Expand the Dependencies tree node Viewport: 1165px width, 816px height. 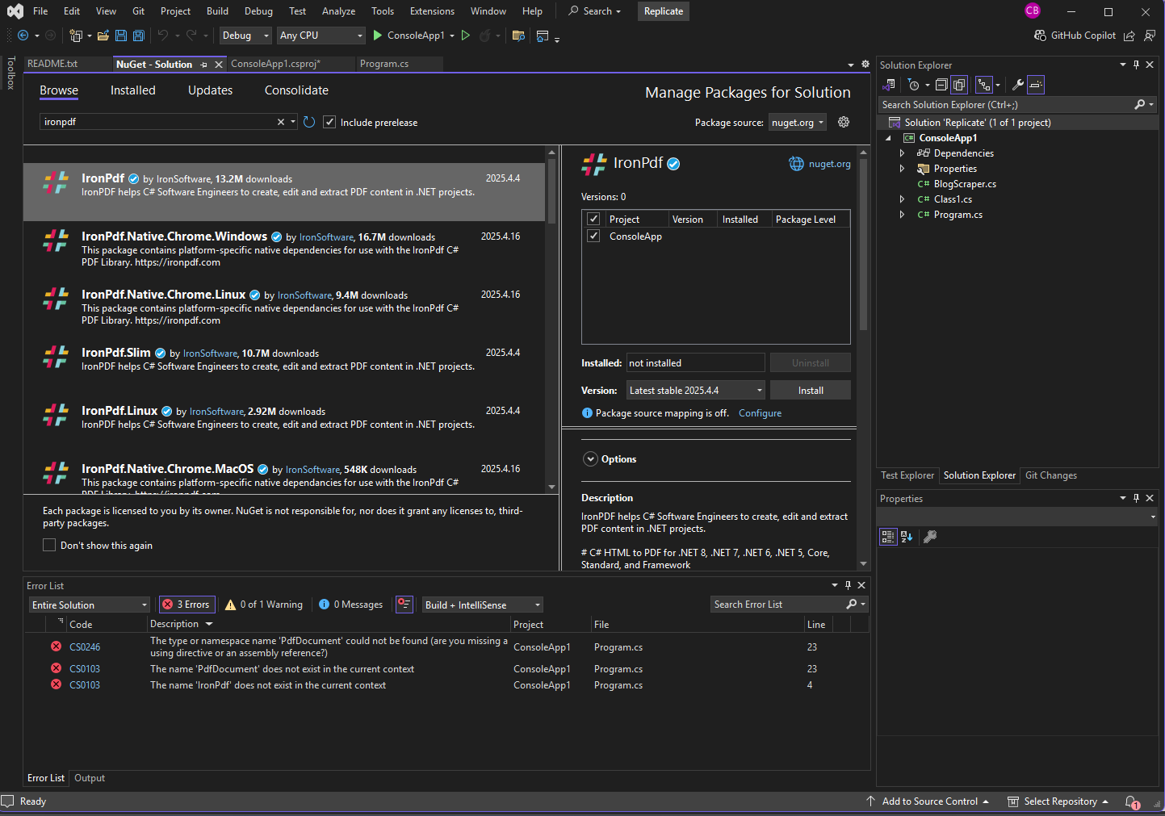[x=902, y=153]
